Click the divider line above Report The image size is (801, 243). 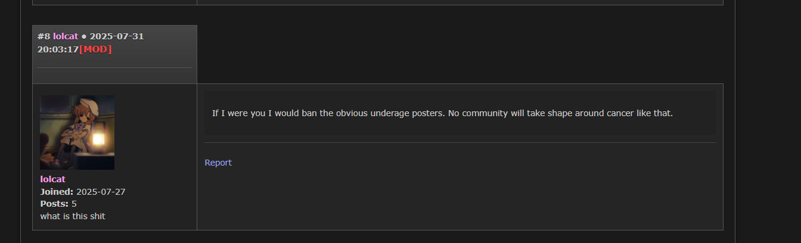coord(460,143)
